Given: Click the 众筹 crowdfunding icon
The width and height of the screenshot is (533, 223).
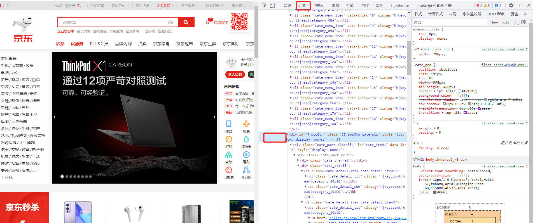Looking at the screenshot, I should [x=229, y=155].
